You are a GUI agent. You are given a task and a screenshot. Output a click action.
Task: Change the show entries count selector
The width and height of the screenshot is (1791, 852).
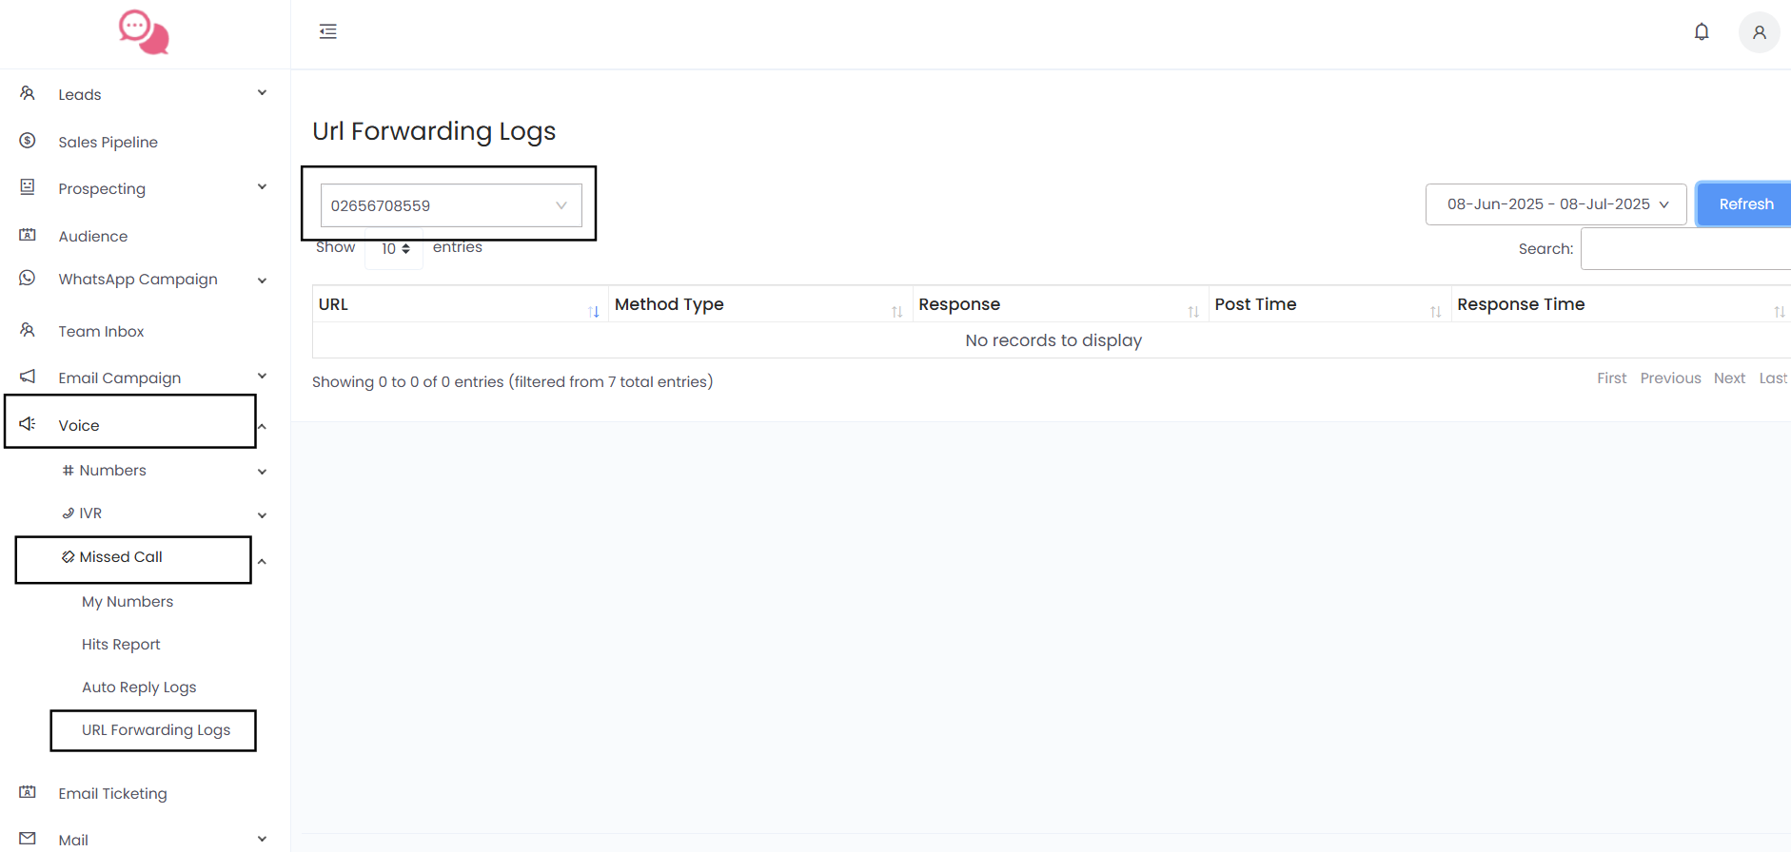coord(394,249)
